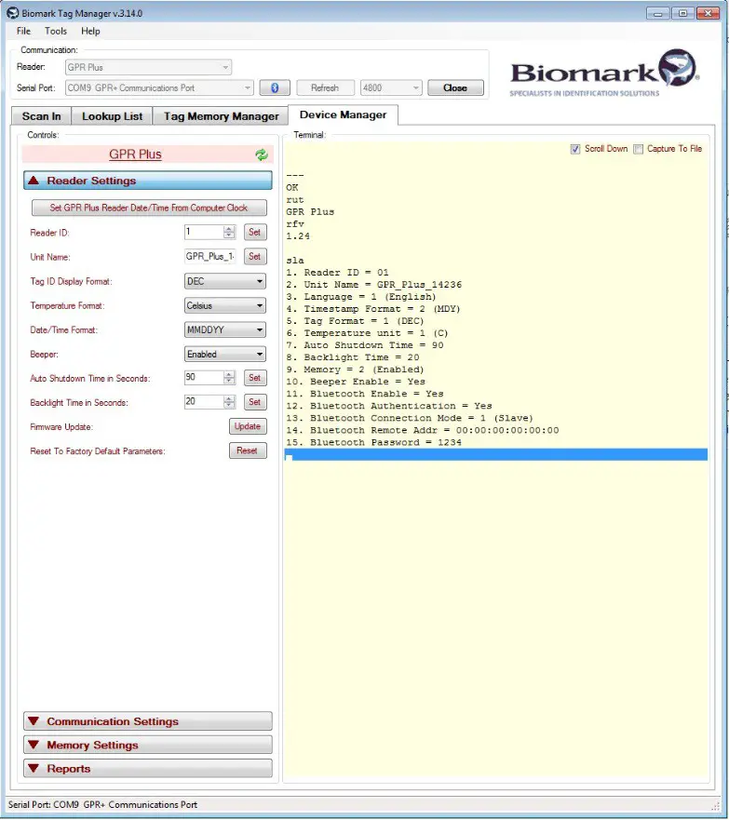
Task: Click the green refresh arrows beside GPR Plus
Action: [x=262, y=155]
